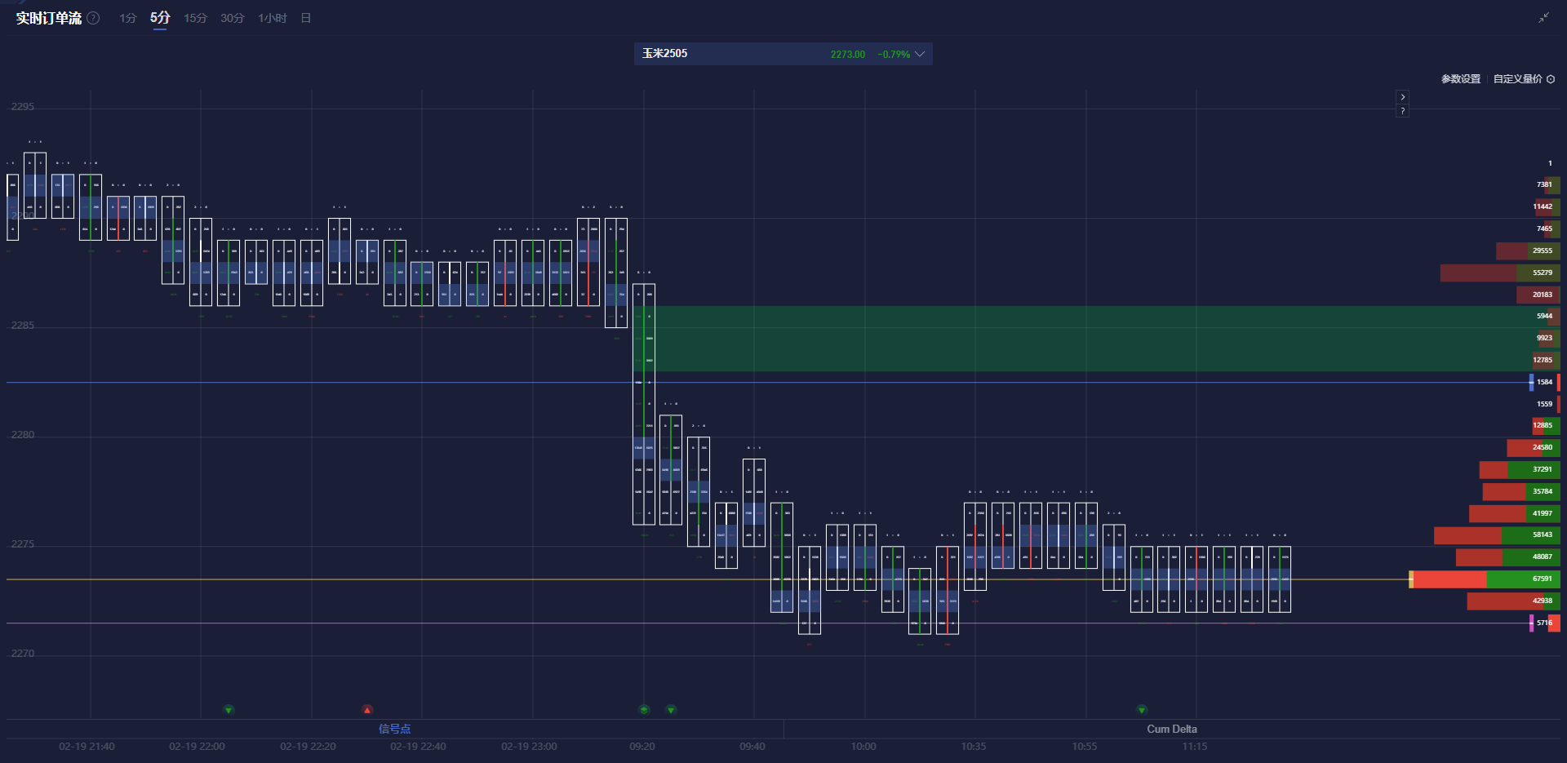Open 参数设置 parameter settings
1567x763 pixels.
pyautogui.click(x=1460, y=79)
